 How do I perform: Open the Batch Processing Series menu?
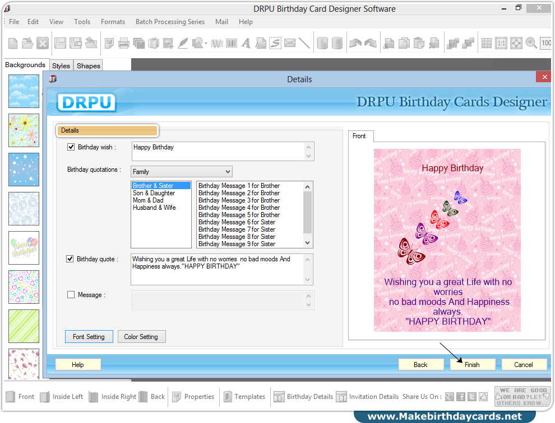coord(170,22)
